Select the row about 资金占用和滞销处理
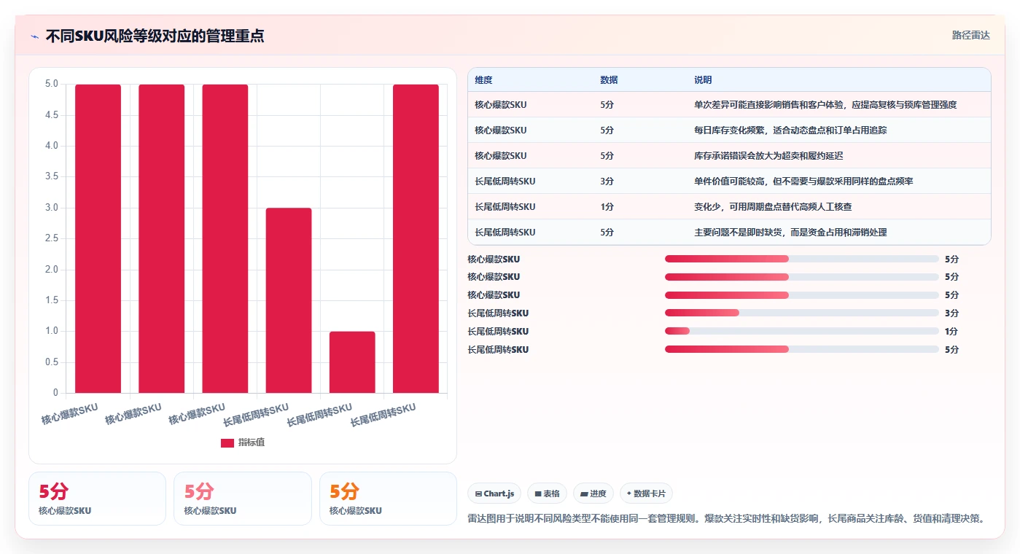The width and height of the screenshot is (1020, 554). 729,233
